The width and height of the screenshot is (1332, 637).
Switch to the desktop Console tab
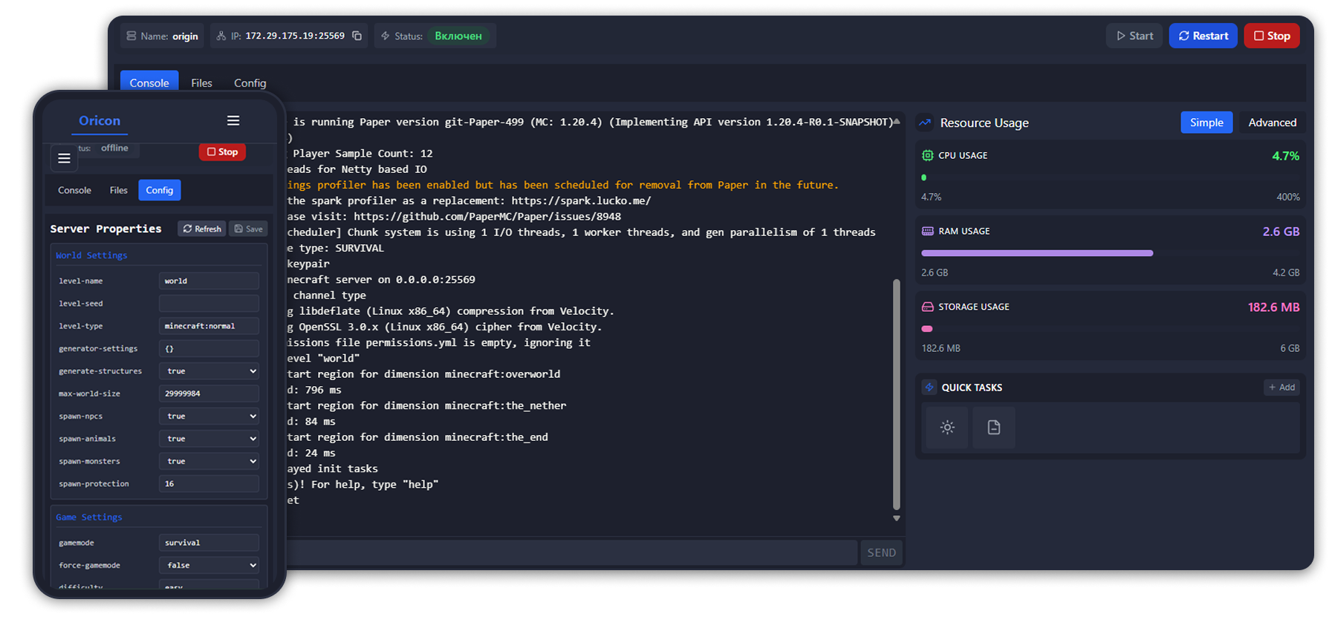(x=149, y=82)
